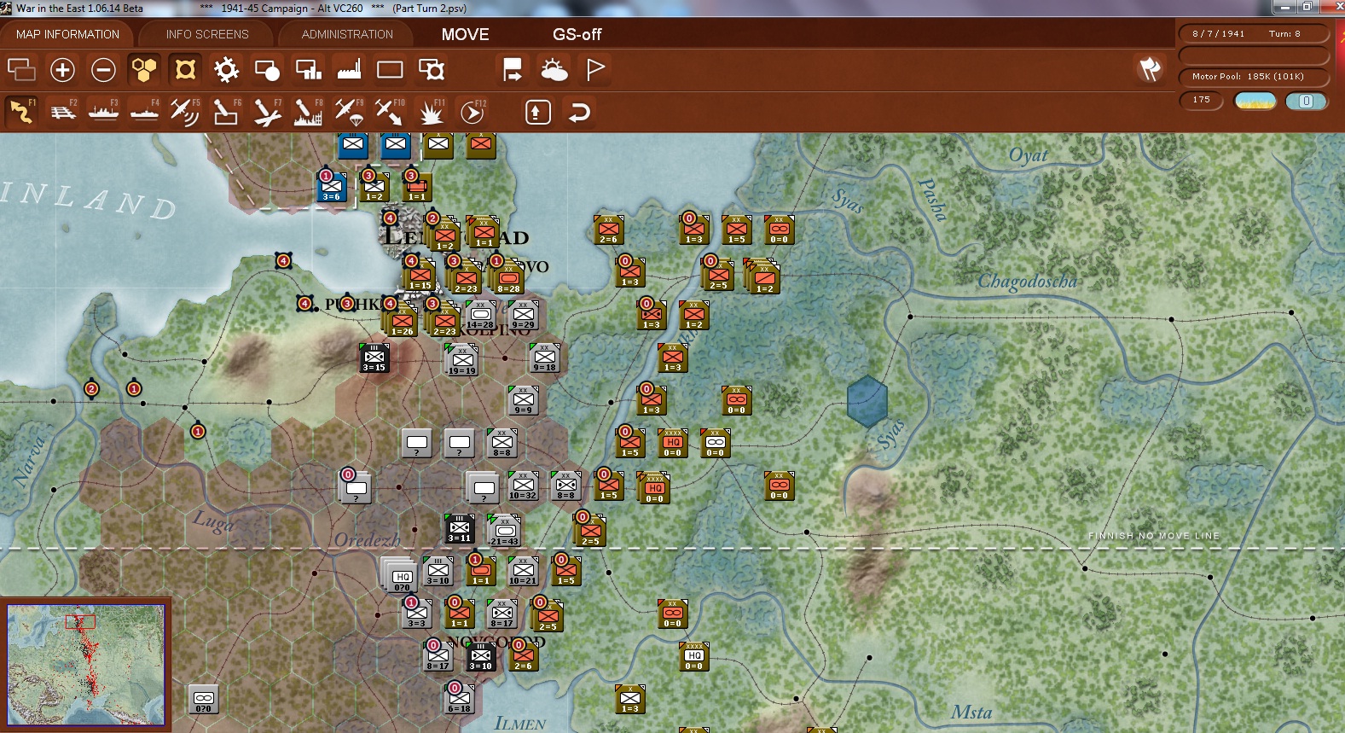Click the minimap thumbnail of the front
The width and height of the screenshot is (1345, 733).
85,665
